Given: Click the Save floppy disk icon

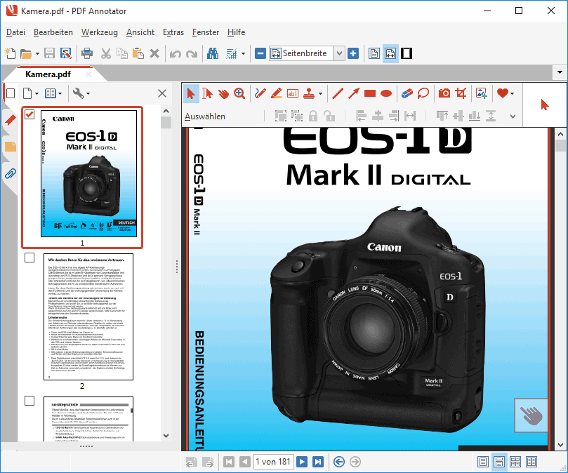Looking at the screenshot, I should click(49, 53).
